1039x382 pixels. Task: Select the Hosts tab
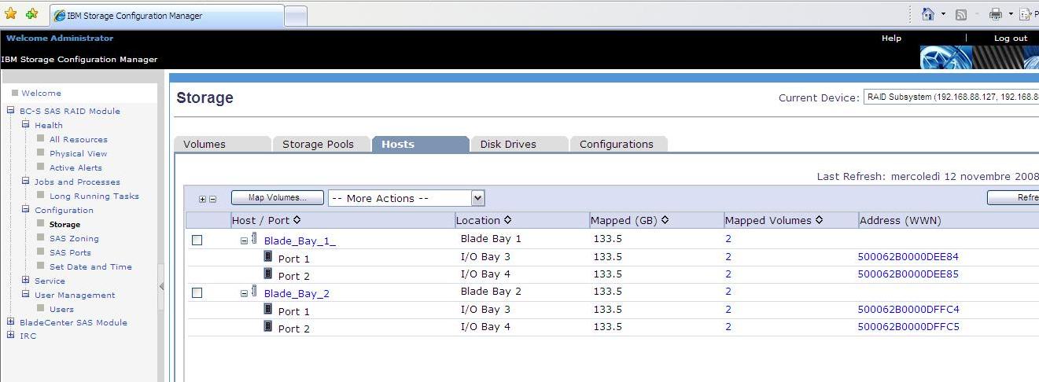click(420, 144)
